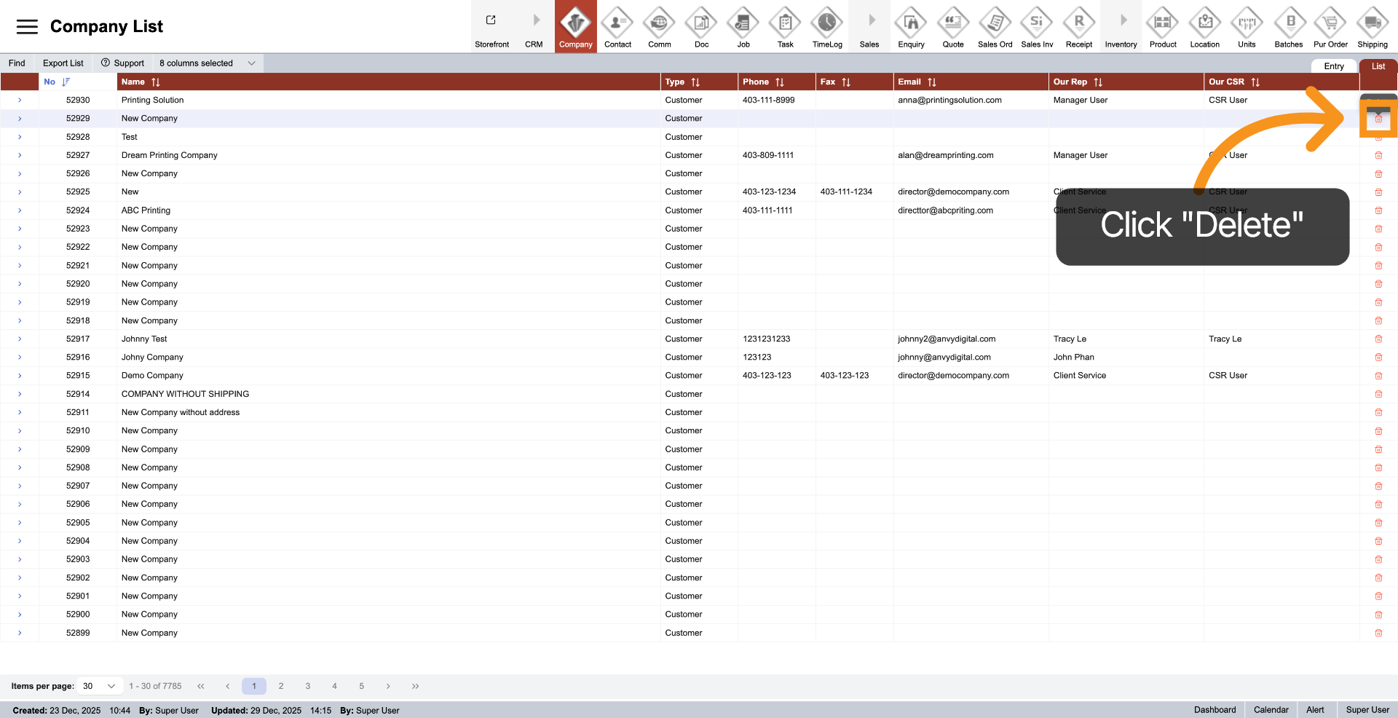
Task: Toggle descending sort on the No column
Action: [66, 82]
